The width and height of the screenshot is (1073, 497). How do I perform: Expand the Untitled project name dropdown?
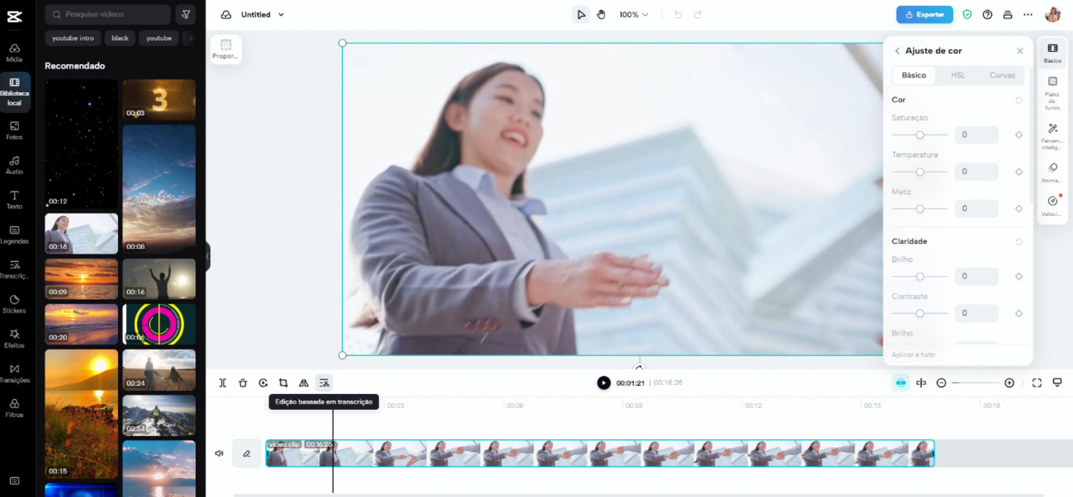(x=281, y=15)
